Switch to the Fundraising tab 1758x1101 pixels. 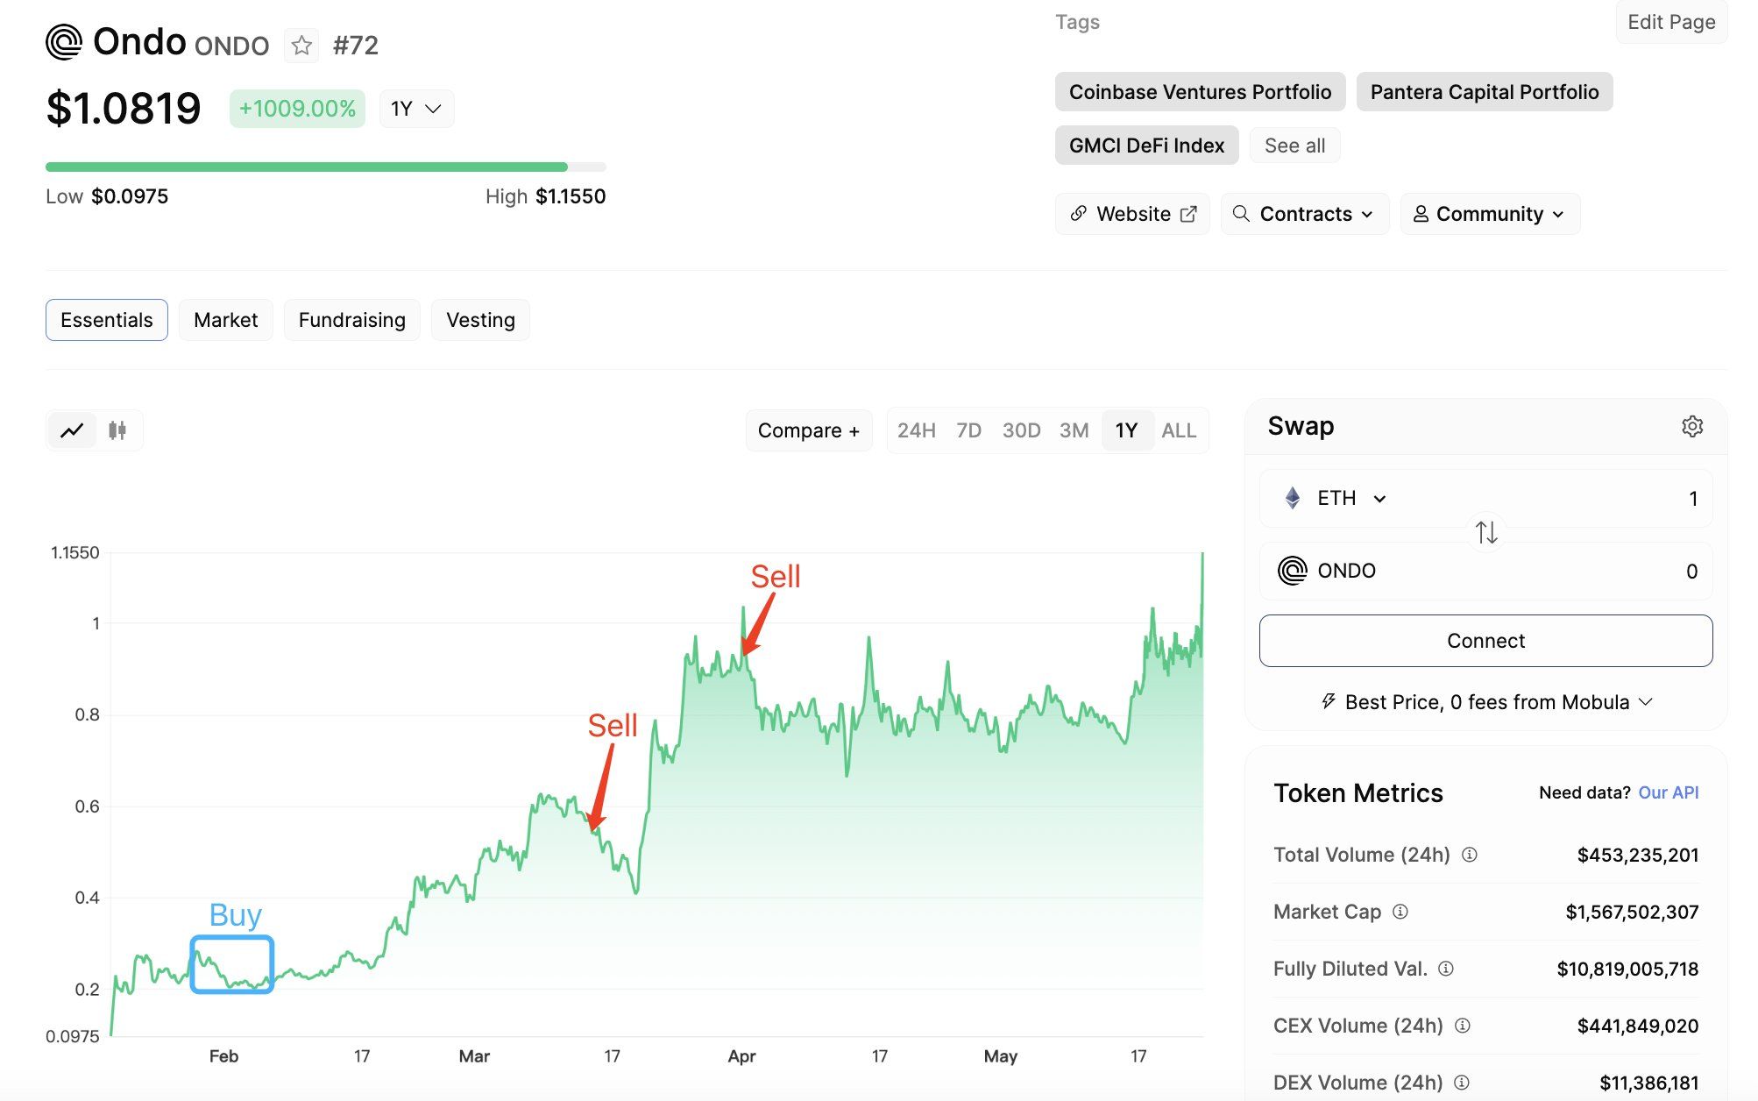pyautogui.click(x=351, y=320)
